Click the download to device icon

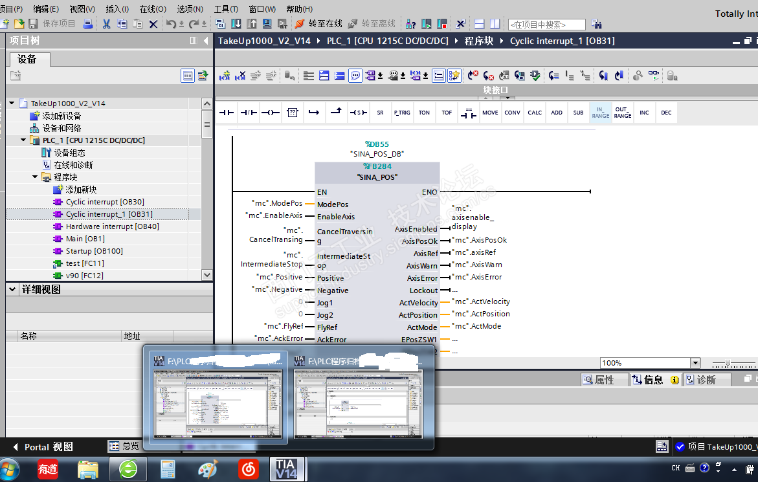pos(236,24)
